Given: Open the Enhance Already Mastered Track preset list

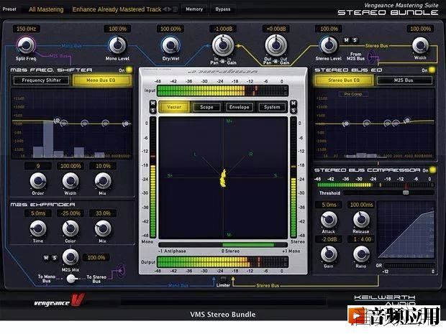Looking at the screenshot, I should (x=117, y=9).
